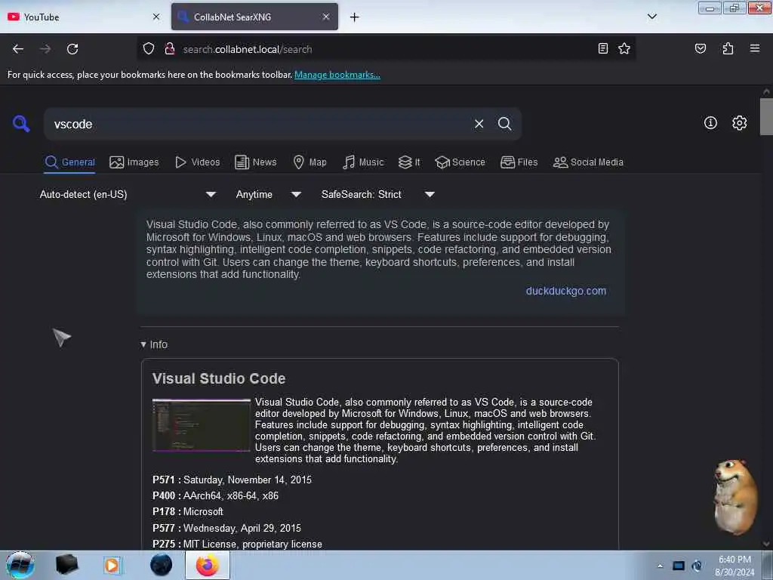Open the volume tray icon
Image resolution: width=773 pixels, height=580 pixels.
pos(697,566)
